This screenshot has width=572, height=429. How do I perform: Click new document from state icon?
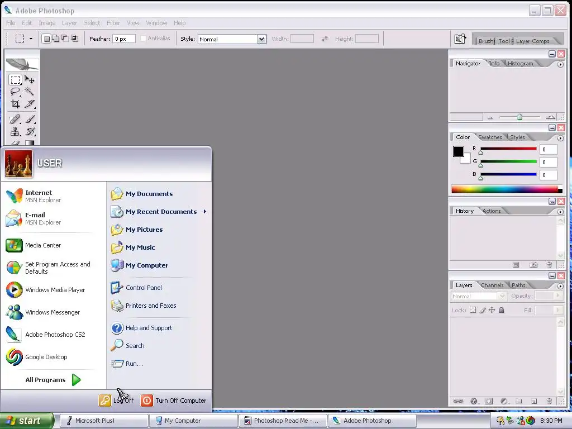(x=516, y=265)
